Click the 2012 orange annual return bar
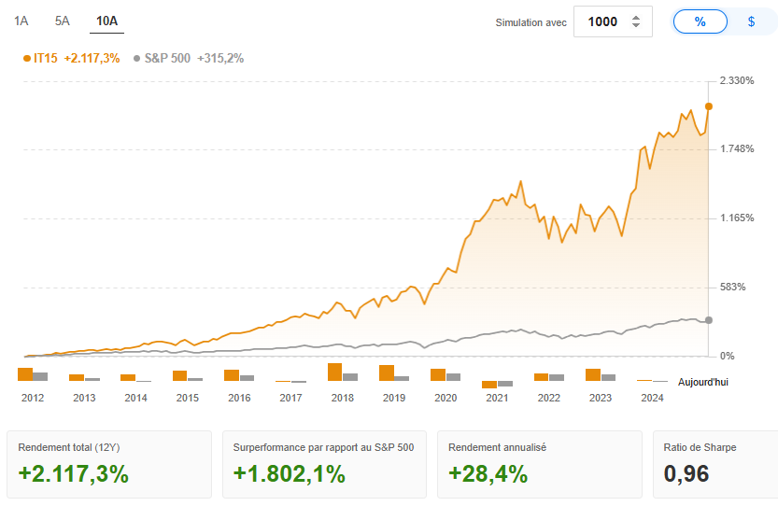This screenshot has height=506, width=778. coord(25,374)
